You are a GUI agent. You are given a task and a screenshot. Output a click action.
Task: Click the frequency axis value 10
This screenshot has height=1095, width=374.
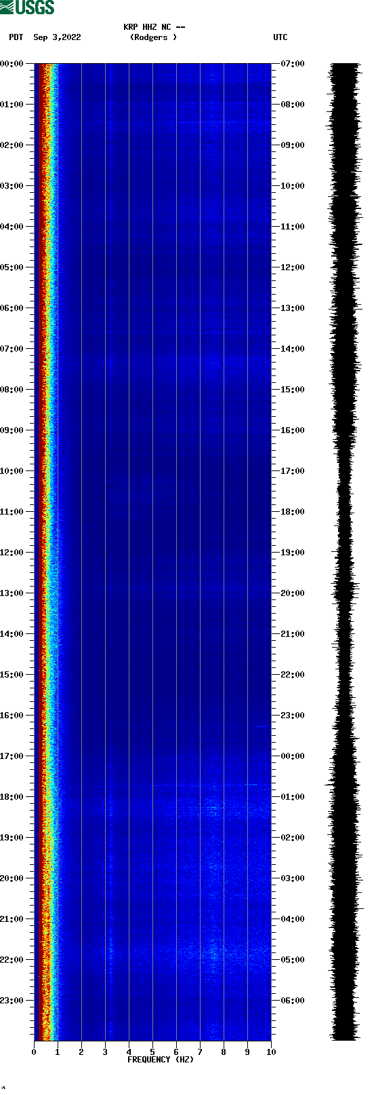[x=271, y=1052]
